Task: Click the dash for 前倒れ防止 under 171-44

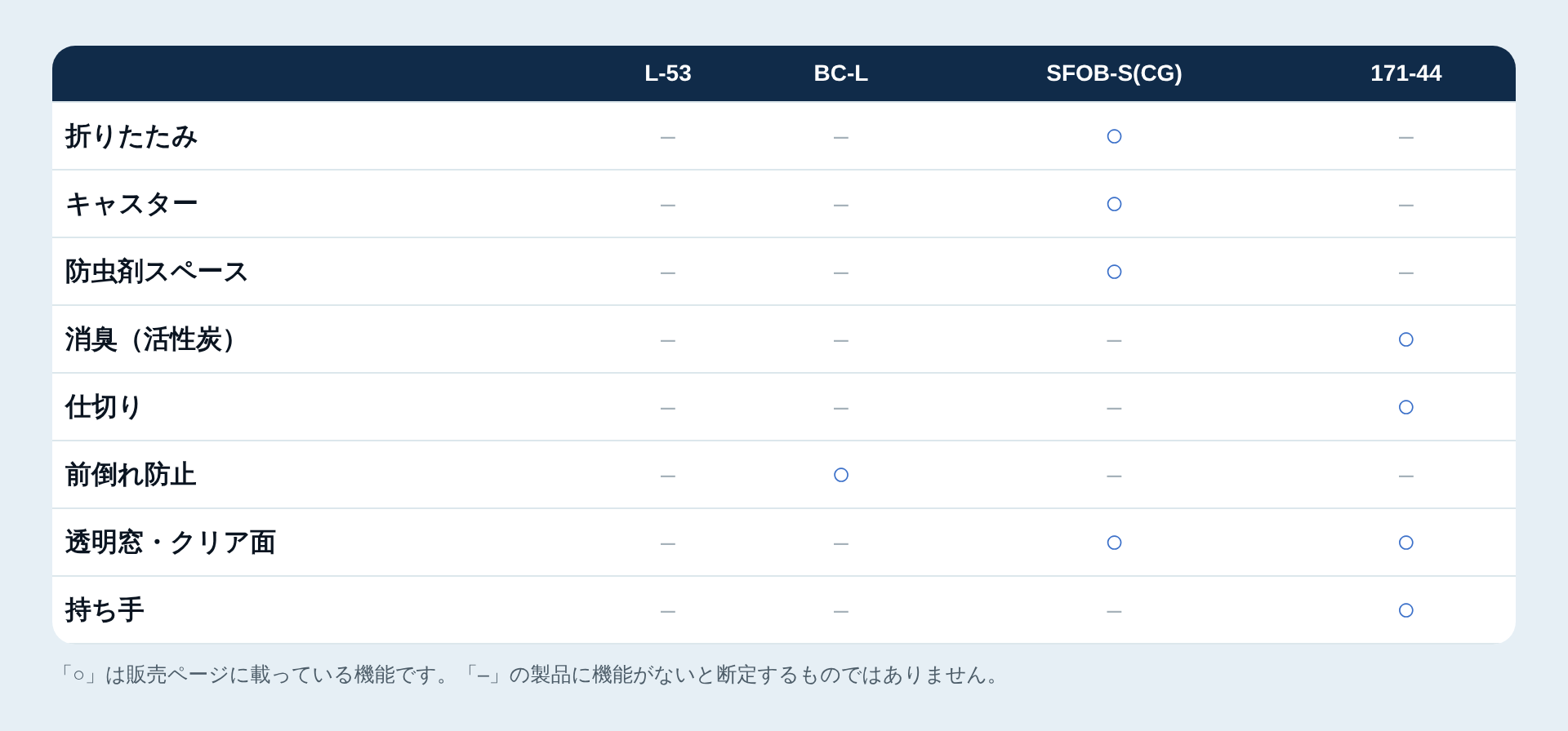Action: click(1405, 476)
